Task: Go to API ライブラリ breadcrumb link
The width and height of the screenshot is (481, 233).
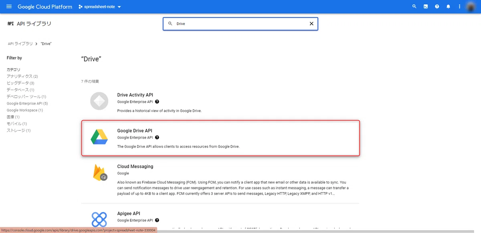Action: point(20,44)
